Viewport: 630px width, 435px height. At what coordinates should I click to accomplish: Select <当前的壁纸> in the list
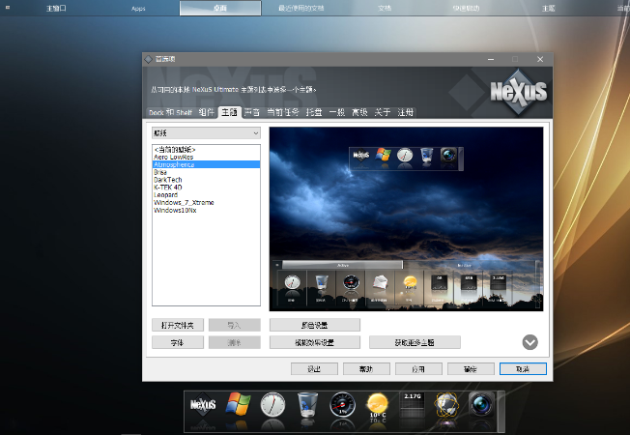[206, 150]
